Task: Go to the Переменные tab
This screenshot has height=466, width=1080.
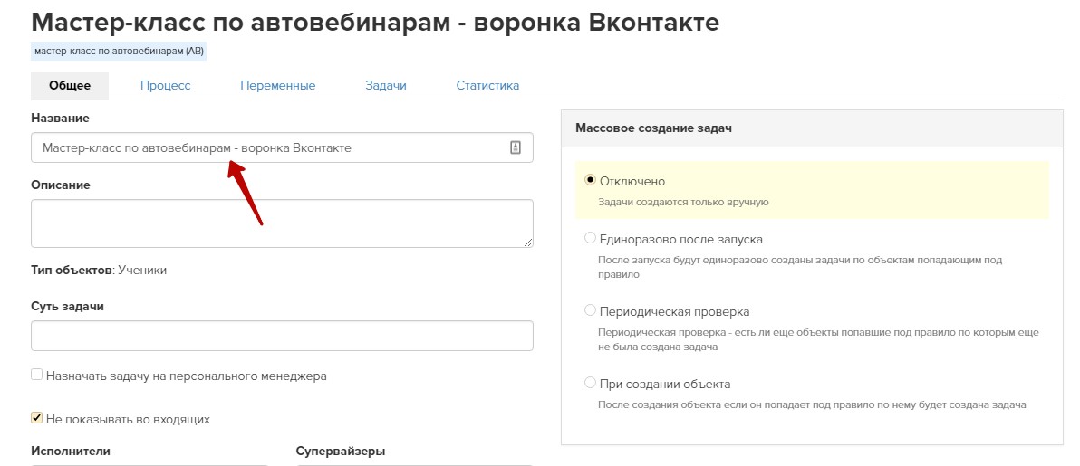Action: [277, 86]
